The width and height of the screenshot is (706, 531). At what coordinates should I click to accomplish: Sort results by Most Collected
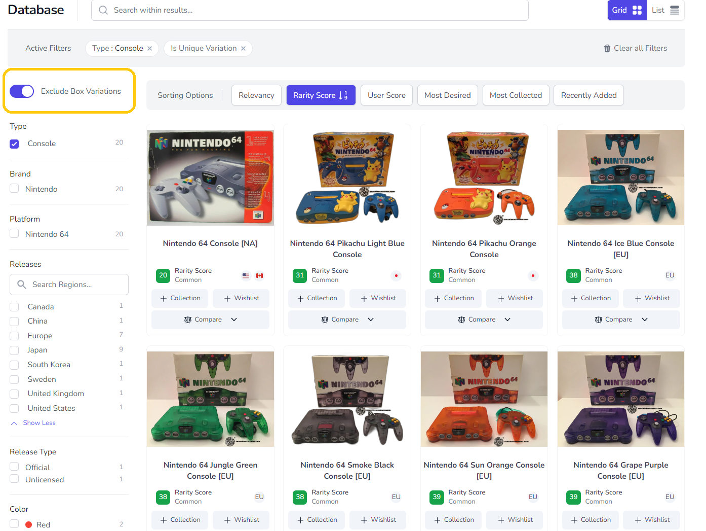(x=516, y=95)
